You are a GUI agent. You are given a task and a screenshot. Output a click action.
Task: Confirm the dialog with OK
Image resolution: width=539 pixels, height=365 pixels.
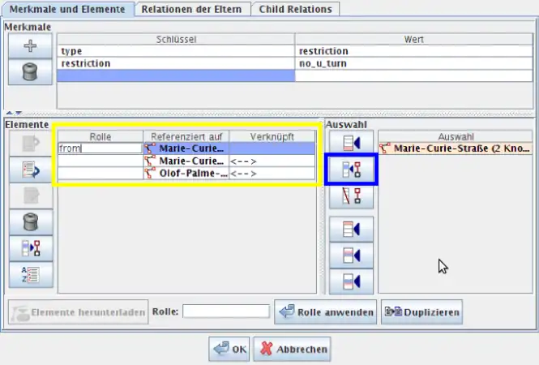point(229,350)
